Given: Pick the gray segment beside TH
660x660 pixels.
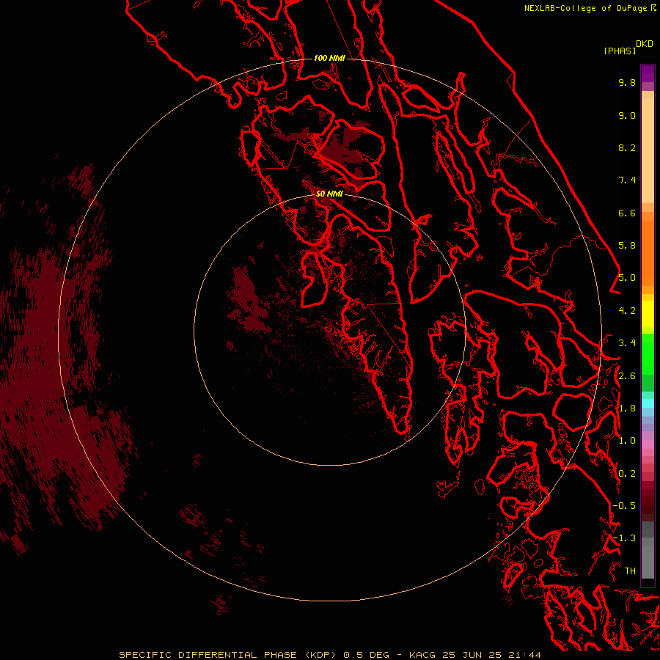Looking at the screenshot, I should (x=648, y=564).
